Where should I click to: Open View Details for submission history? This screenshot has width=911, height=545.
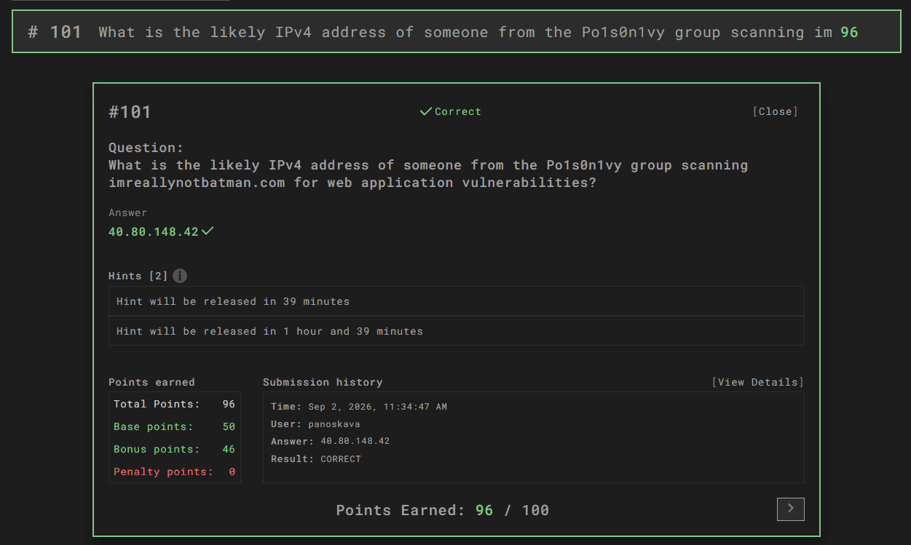[758, 382]
